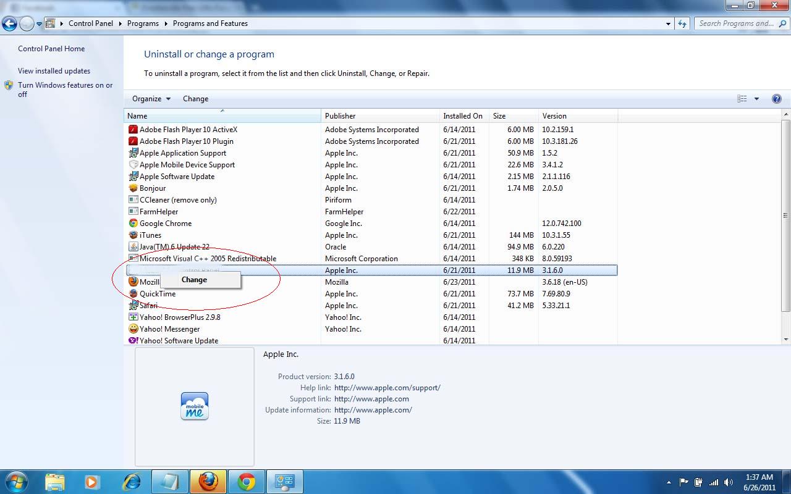Open the Action Center flag icon
Image resolution: width=791 pixels, height=494 pixels.
tap(684, 482)
